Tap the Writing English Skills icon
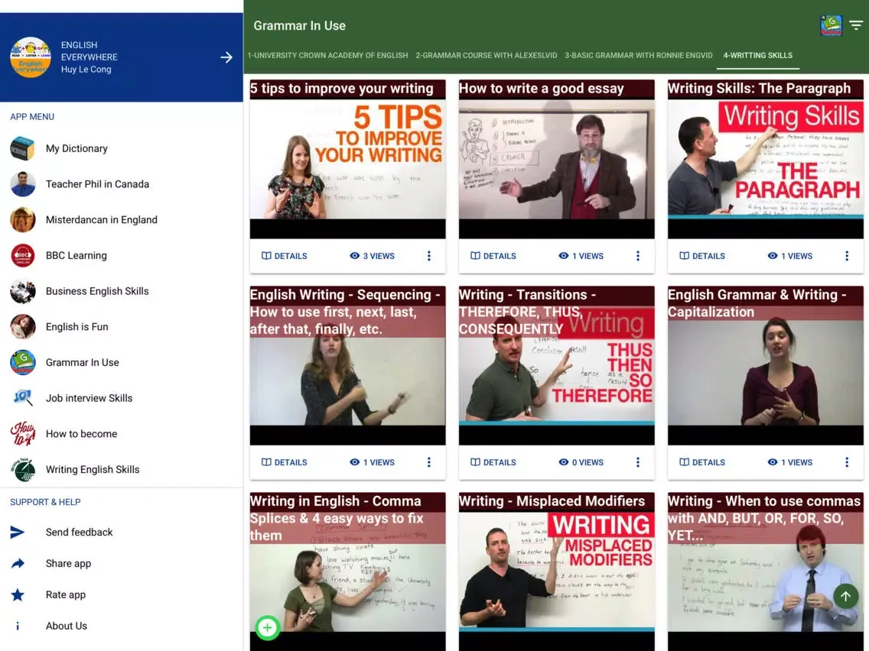 pos(23,469)
